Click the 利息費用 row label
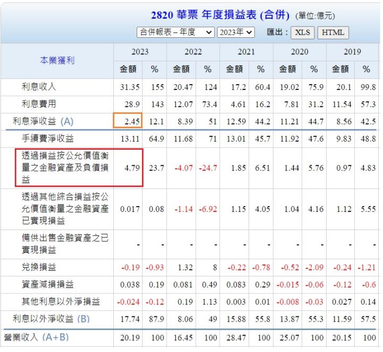This screenshot has height=352, width=383. click(39, 104)
